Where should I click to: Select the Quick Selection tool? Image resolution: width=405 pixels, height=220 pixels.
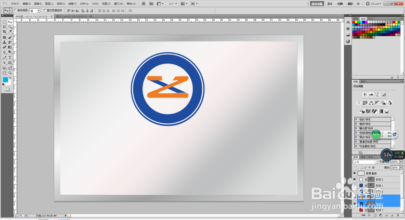coord(10,27)
